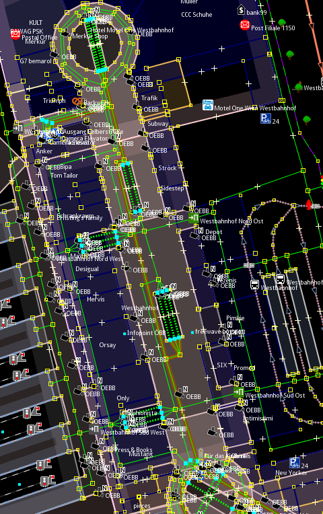Click the bank99 dollar icon
323x514 pixels.
click(241, 10)
